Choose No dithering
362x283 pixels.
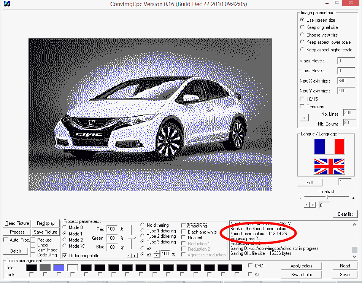tap(143, 225)
